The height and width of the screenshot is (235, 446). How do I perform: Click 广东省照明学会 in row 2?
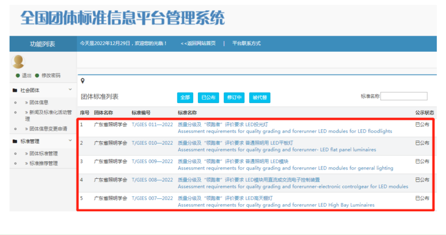click(111, 143)
